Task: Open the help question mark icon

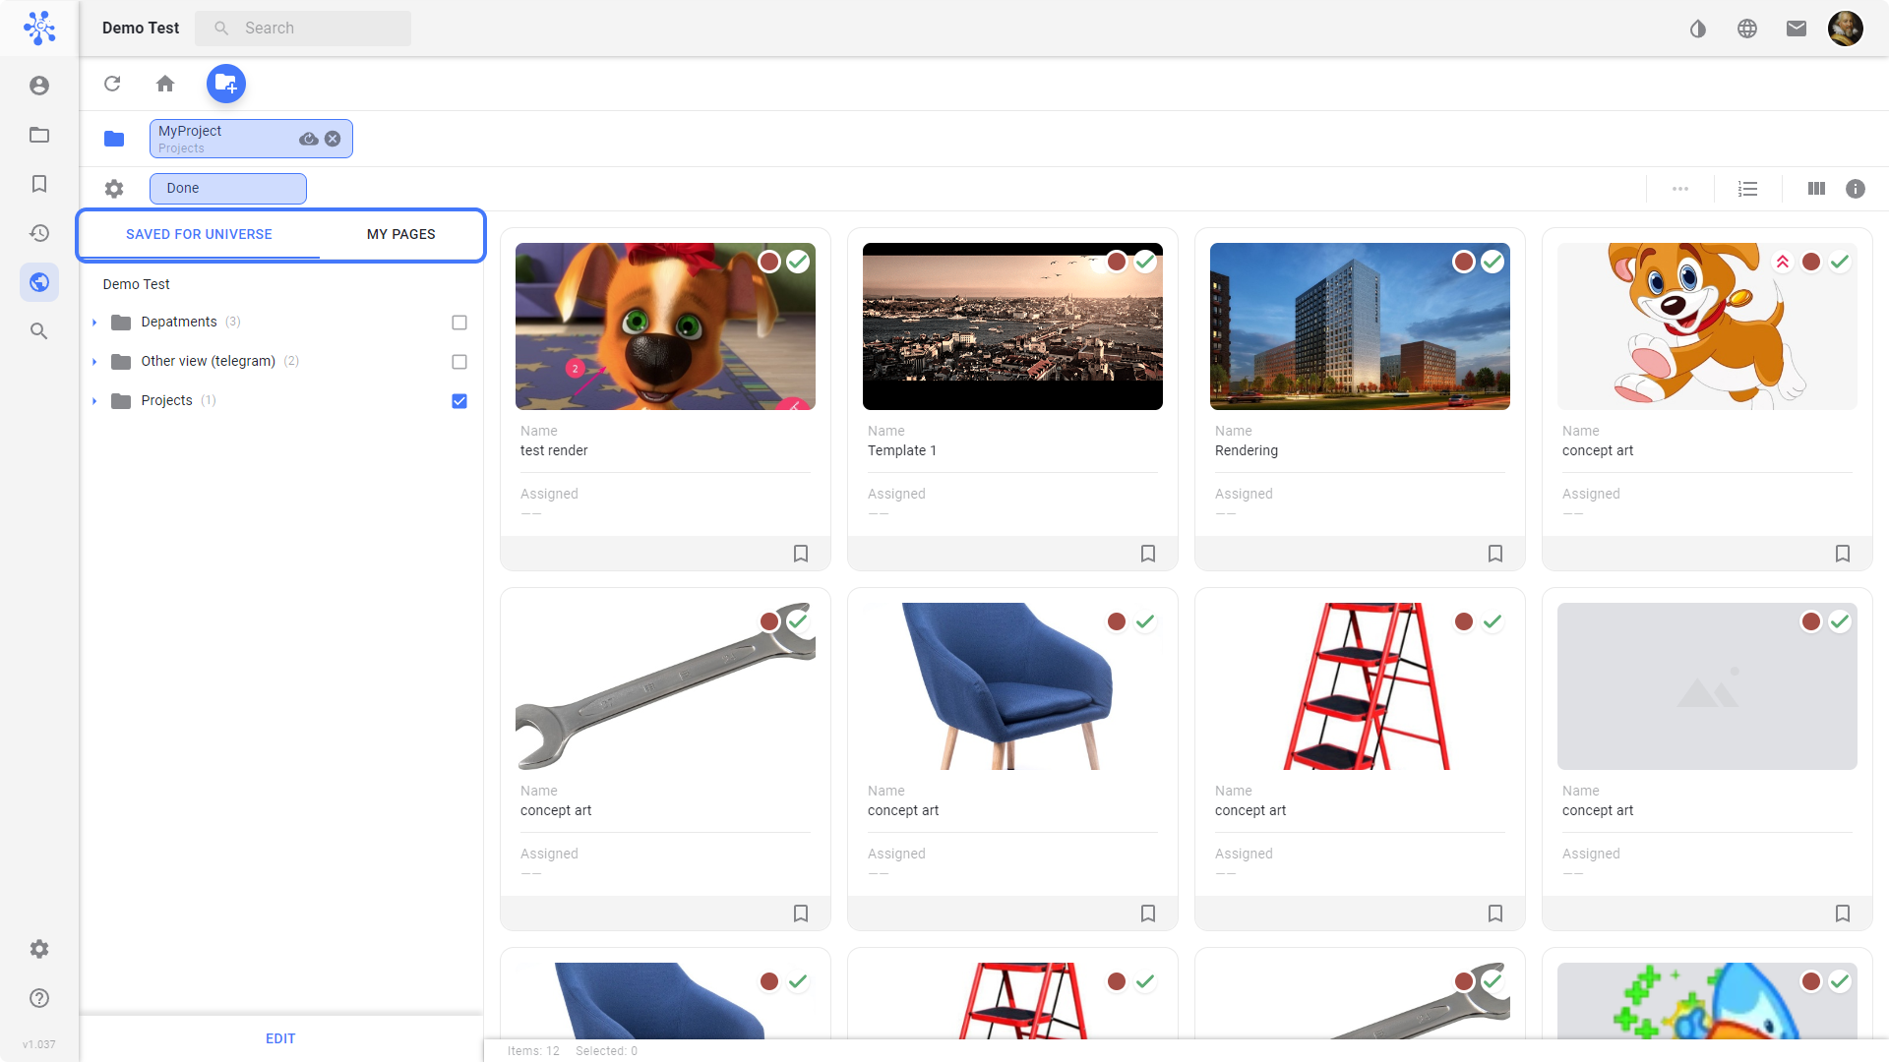Action: coord(39,998)
